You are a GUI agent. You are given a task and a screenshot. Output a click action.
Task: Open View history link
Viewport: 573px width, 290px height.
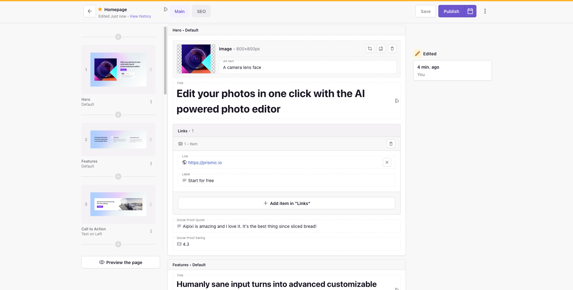pos(140,16)
